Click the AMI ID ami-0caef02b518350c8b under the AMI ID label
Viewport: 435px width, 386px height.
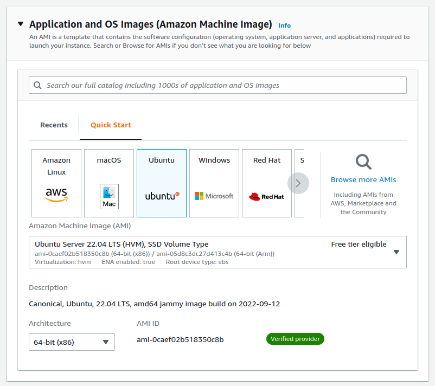pyautogui.click(x=180, y=340)
